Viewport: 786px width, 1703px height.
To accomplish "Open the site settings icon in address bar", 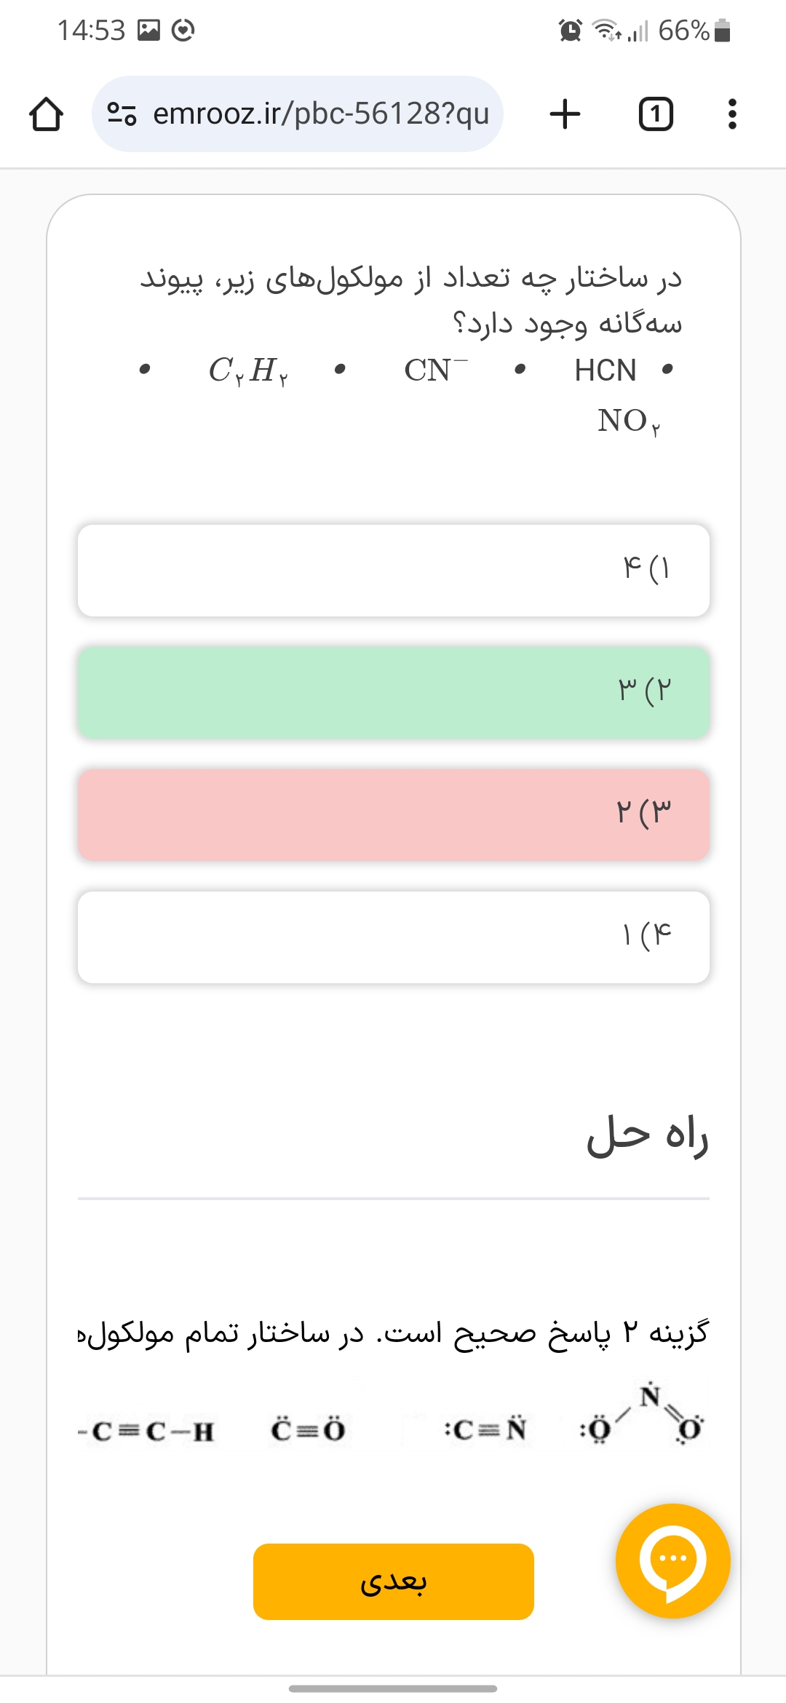I will click(x=122, y=114).
